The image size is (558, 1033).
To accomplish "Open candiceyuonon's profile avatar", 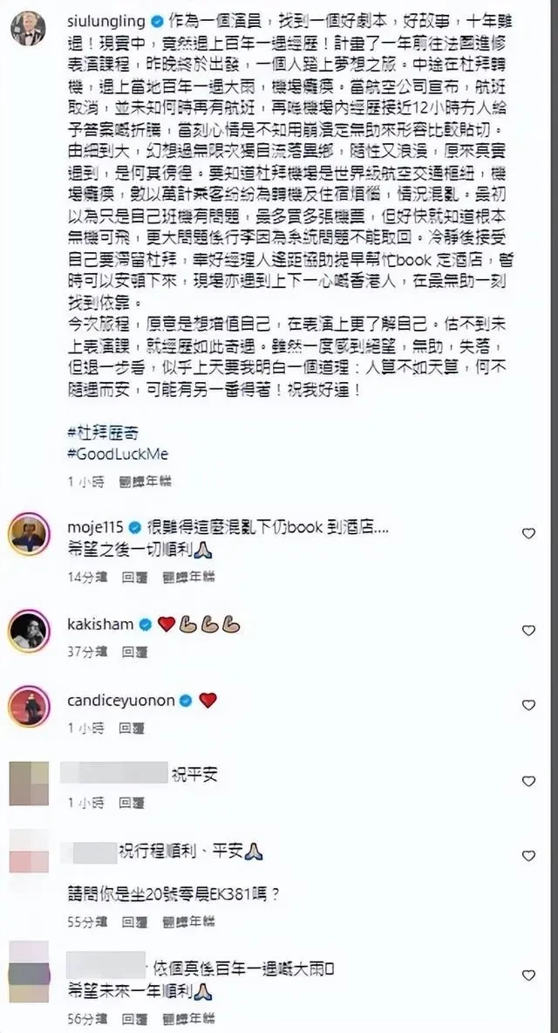I will point(29,706).
